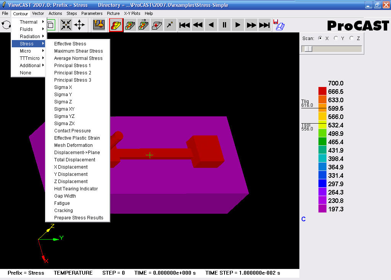
Task: Click the rotate view icon
Action: (x=6, y=25)
